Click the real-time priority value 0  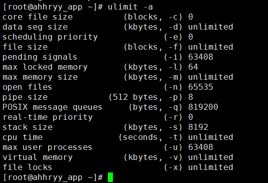191,117
